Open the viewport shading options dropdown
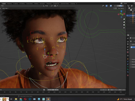Viewport: 135px width, 101px height. pyautogui.click(x=125, y=6)
